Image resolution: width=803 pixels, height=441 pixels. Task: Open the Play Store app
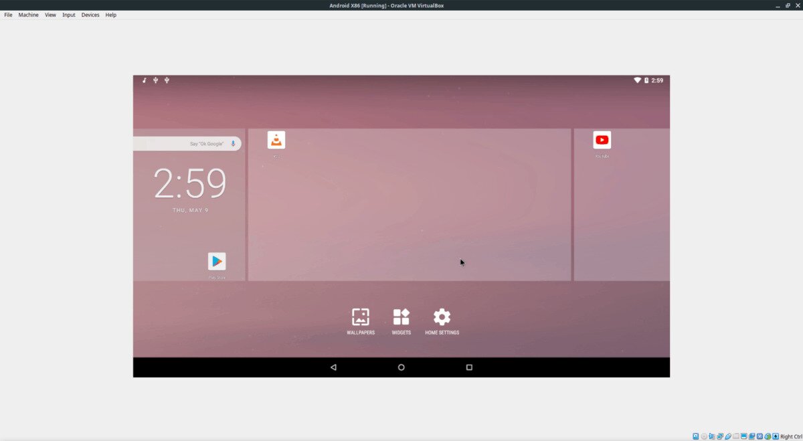[x=217, y=261]
